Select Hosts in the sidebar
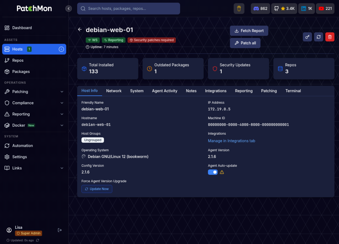The width and height of the screenshot is (339, 244). click(x=34, y=49)
